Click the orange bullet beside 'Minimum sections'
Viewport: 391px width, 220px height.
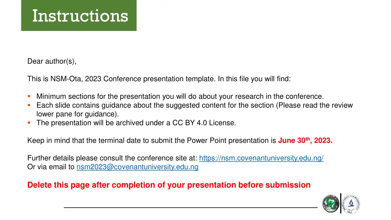29,96
